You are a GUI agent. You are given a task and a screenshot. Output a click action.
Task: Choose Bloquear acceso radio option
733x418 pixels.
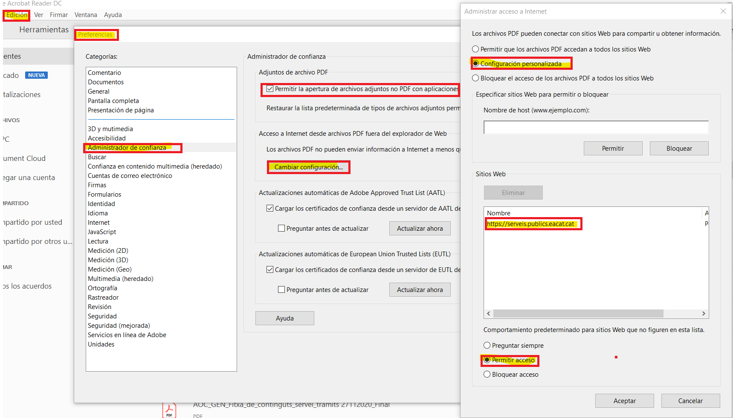click(x=487, y=375)
